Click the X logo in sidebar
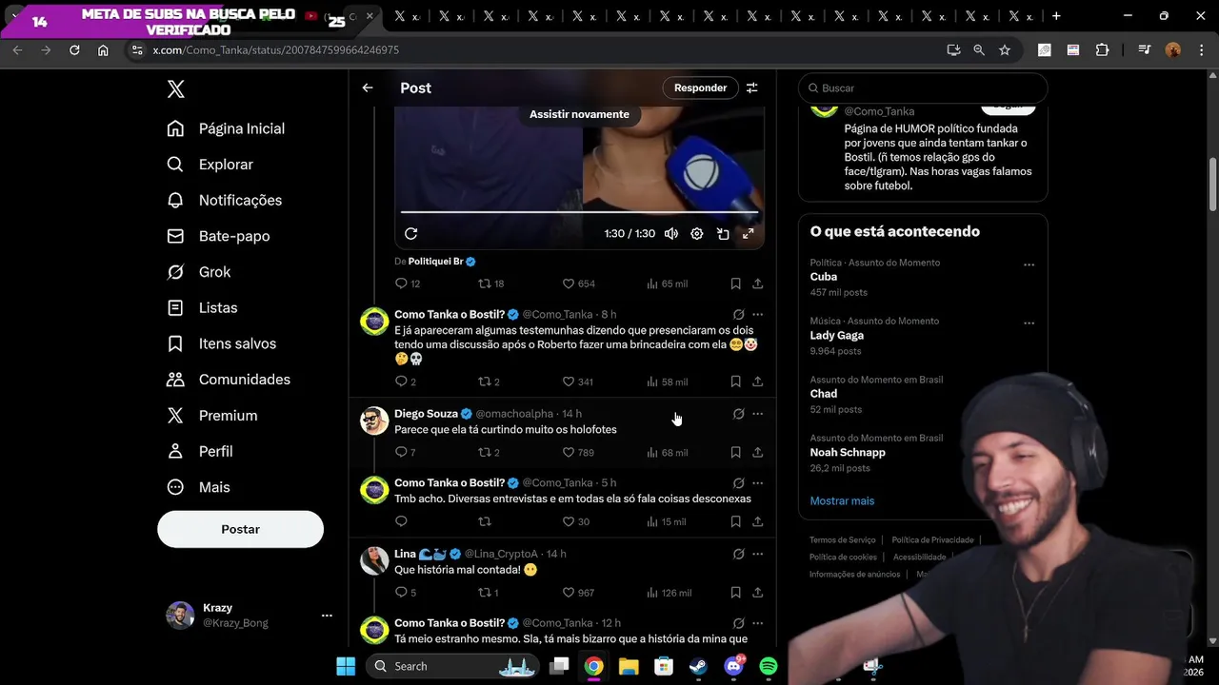Image resolution: width=1219 pixels, height=685 pixels. pyautogui.click(x=175, y=89)
